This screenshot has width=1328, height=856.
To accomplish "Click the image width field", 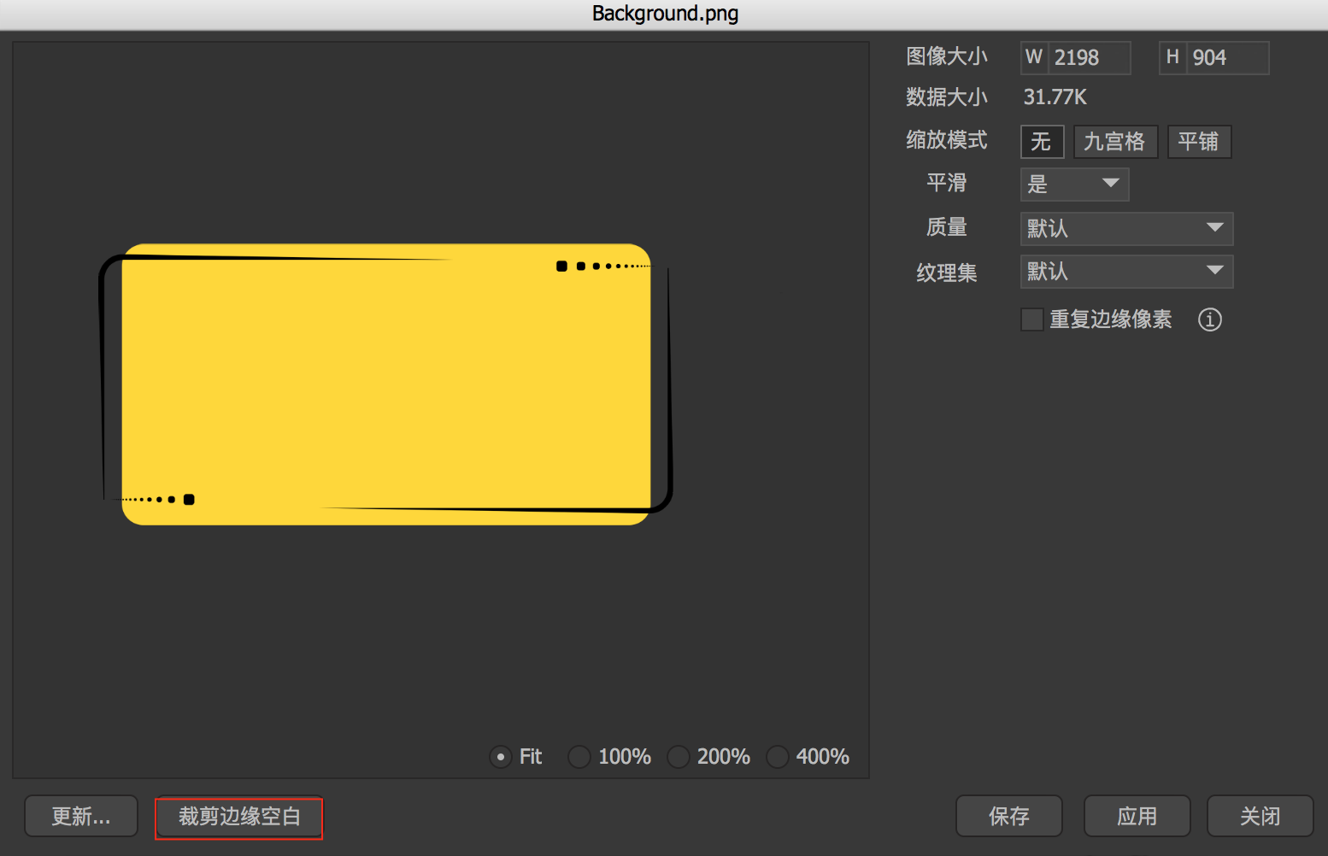I will coord(1088,58).
